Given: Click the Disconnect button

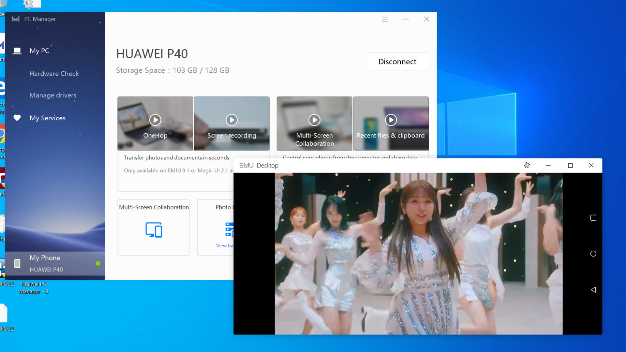Looking at the screenshot, I should point(397,62).
